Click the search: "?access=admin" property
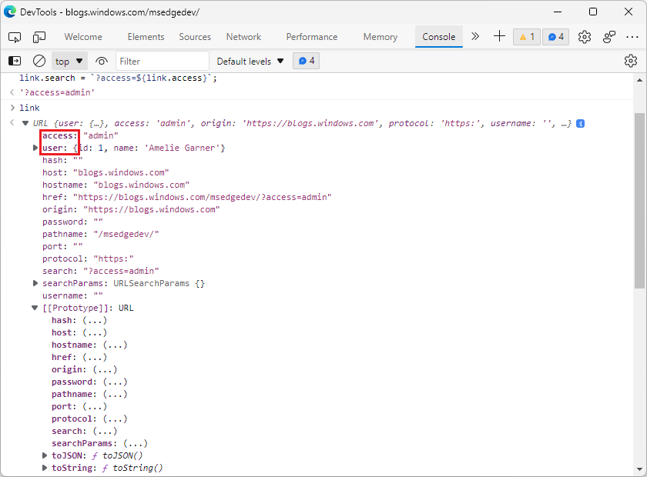 pyautogui.click(x=101, y=272)
